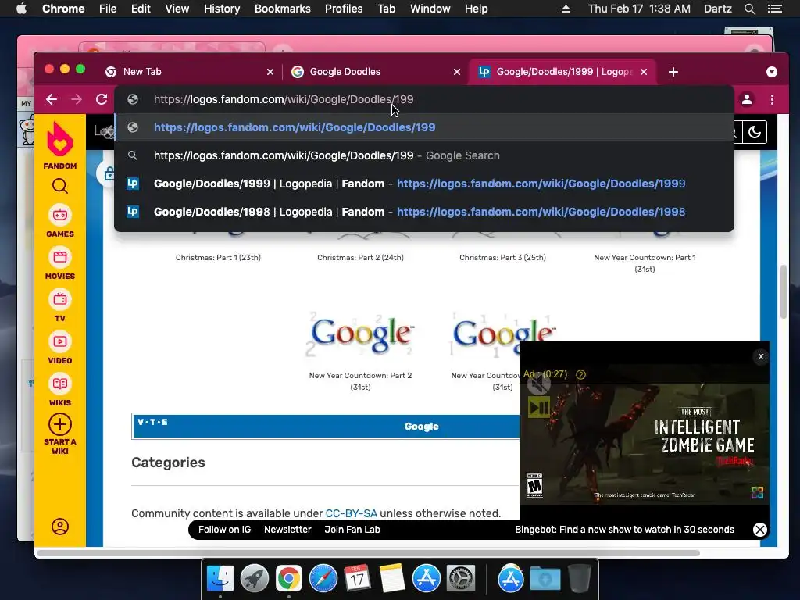The image size is (800, 600).
Task: Open System Preferences from the Dock
Action: click(461, 579)
